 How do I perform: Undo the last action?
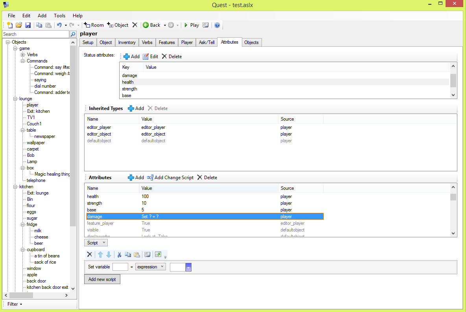point(59,25)
